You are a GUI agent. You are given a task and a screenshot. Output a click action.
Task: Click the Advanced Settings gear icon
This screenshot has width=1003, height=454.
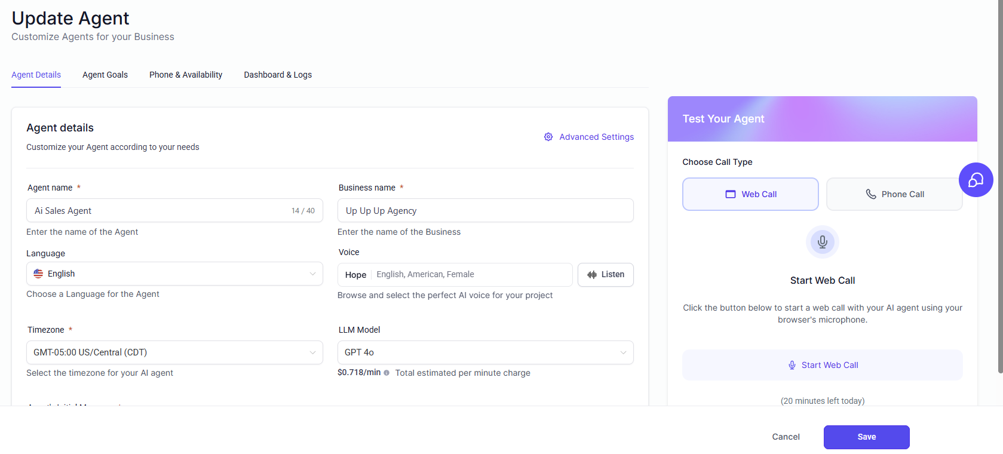tap(548, 137)
